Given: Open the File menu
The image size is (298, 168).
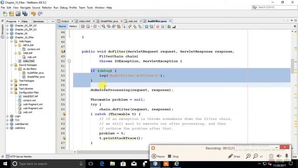Looking at the screenshot, I should pos(3,7).
